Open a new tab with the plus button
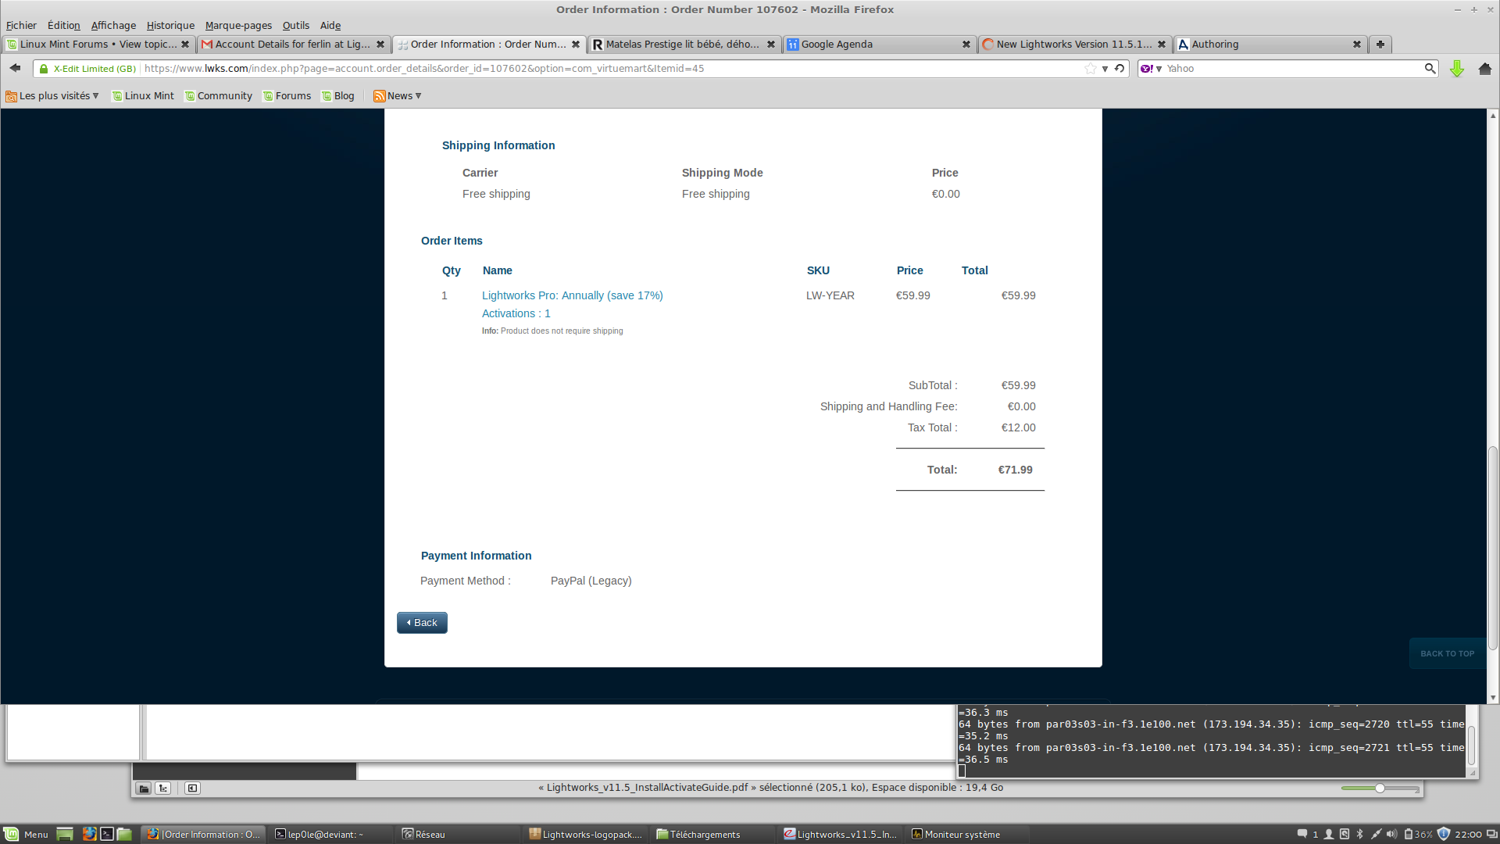 coord(1380,45)
